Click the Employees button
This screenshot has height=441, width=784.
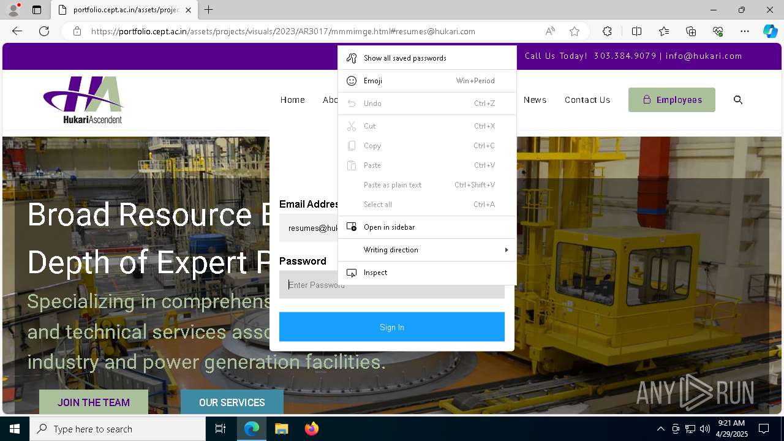[x=672, y=100]
